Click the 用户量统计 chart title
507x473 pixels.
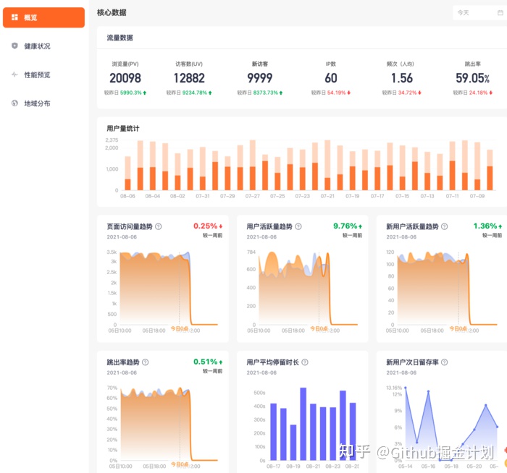point(123,129)
